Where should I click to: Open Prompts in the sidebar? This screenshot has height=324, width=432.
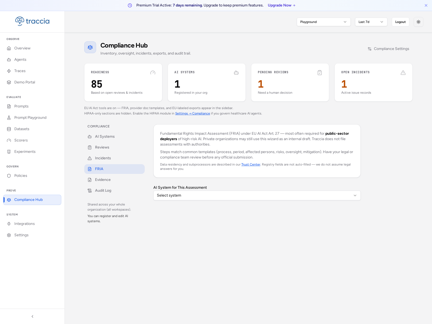(32, 106)
